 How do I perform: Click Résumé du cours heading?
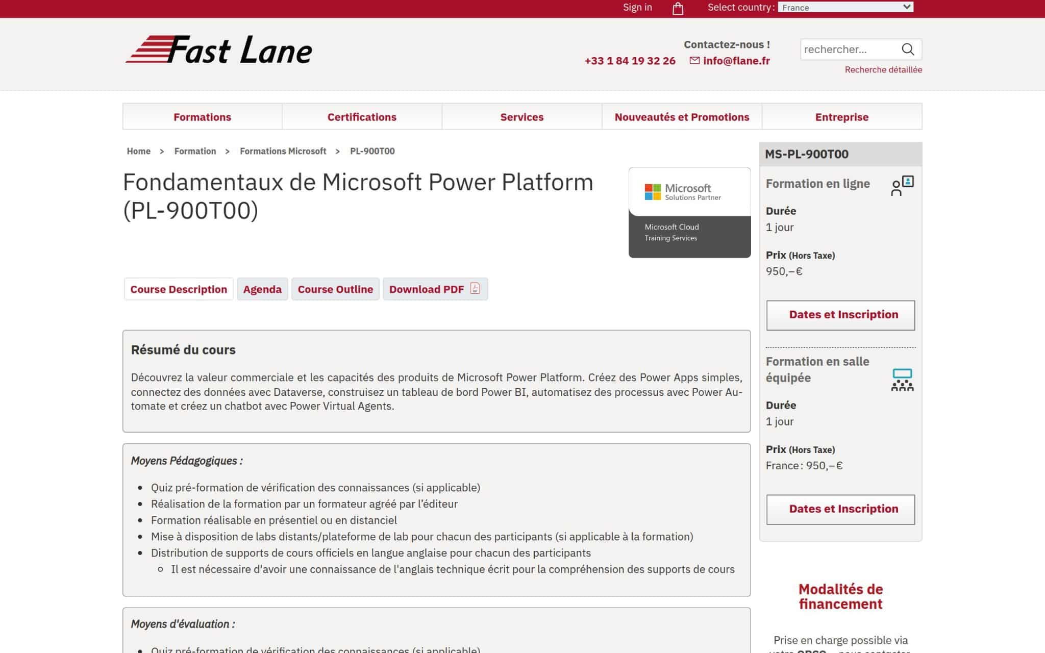[183, 349]
